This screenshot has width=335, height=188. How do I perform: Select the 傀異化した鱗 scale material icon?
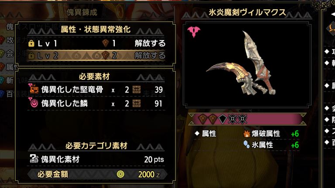(x=33, y=103)
